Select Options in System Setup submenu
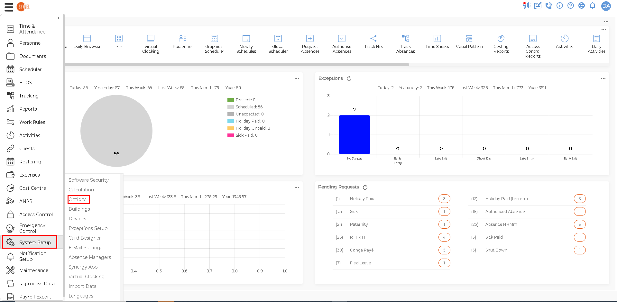Viewport: 617px width, 302px height. tap(78, 199)
